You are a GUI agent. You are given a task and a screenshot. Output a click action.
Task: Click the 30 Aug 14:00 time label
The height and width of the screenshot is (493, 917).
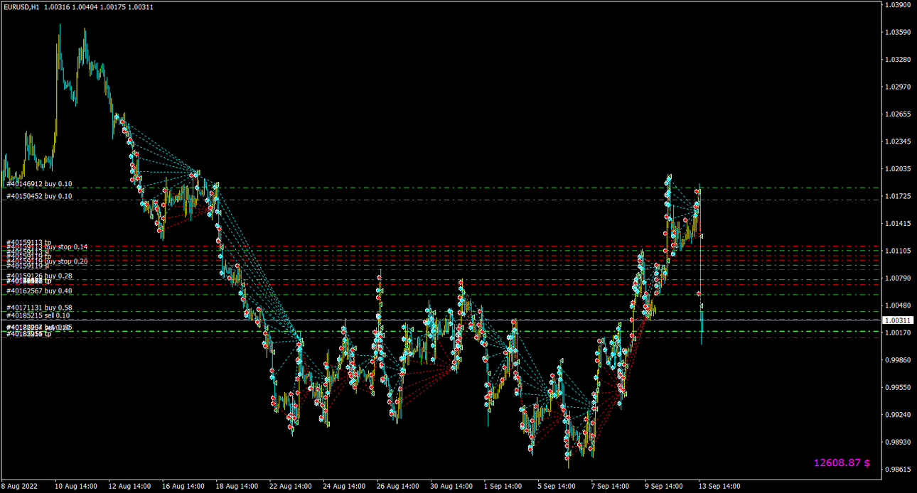pos(451,487)
